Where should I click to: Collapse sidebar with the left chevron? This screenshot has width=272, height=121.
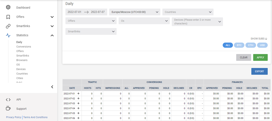pyautogui.click(x=52, y=87)
